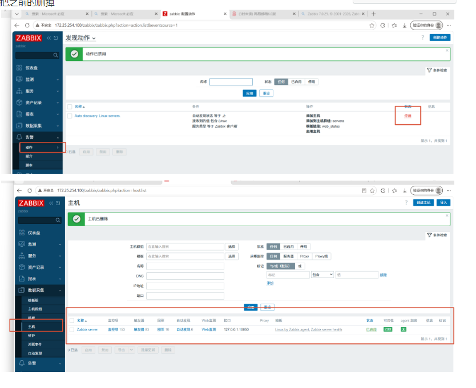Click the 重设 button on 发现动作 page

pos(266,93)
